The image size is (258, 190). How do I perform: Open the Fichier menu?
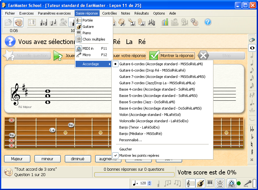pyautogui.click(x=10, y=13)
